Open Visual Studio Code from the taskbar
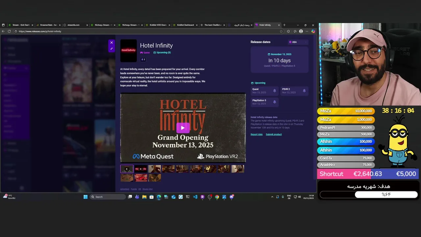421x237 pixels. tap(195, 197)
